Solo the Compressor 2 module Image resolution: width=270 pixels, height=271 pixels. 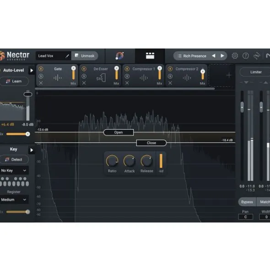pyautogui.click(x=170, y=76)
